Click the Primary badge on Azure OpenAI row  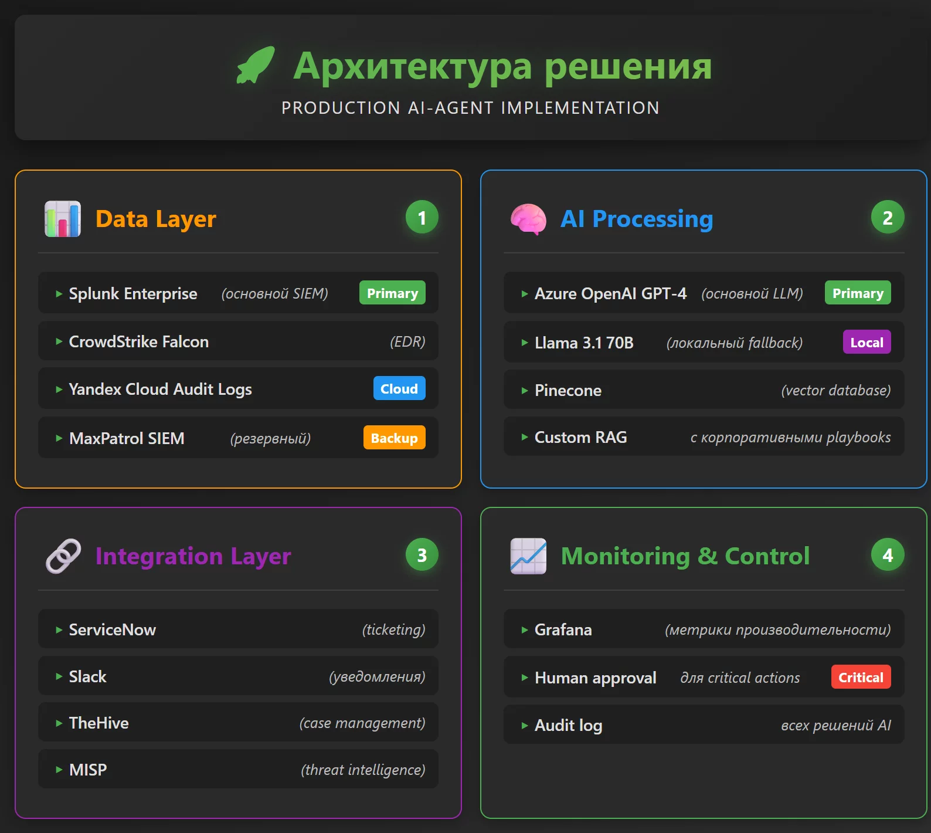pos(858,293)
